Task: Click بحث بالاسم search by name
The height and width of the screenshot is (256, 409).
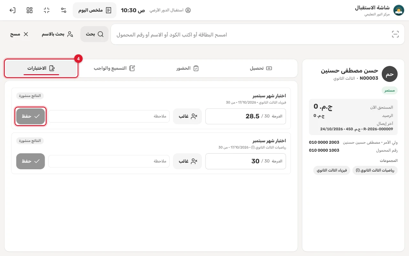Action: click(x=58, y=34)
